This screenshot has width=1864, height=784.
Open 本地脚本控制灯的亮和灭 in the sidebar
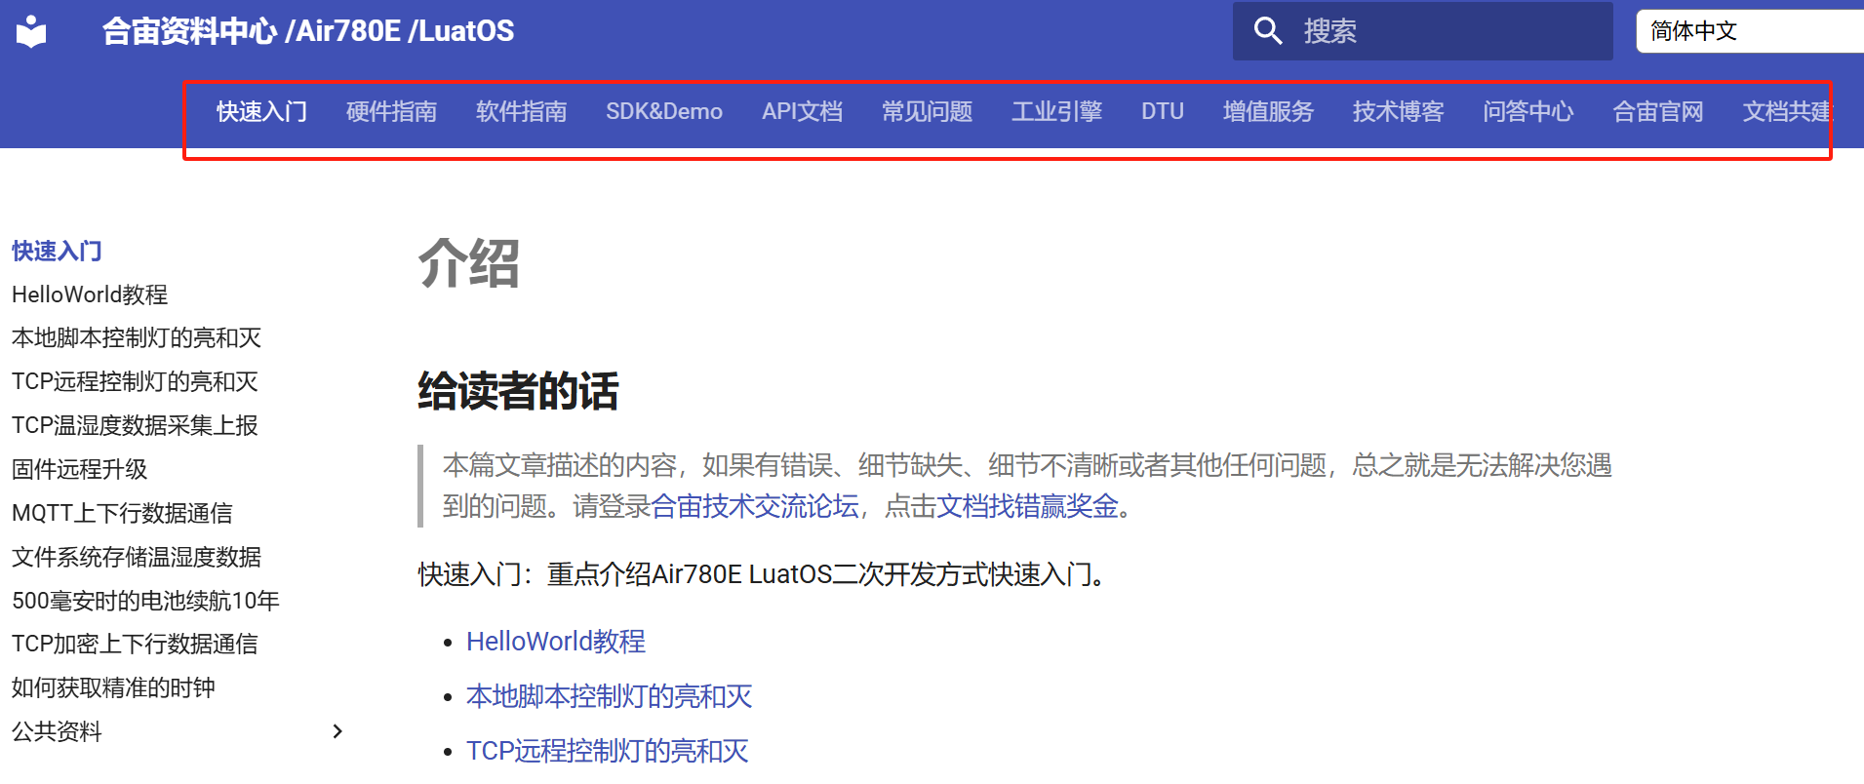click(137, 338)
